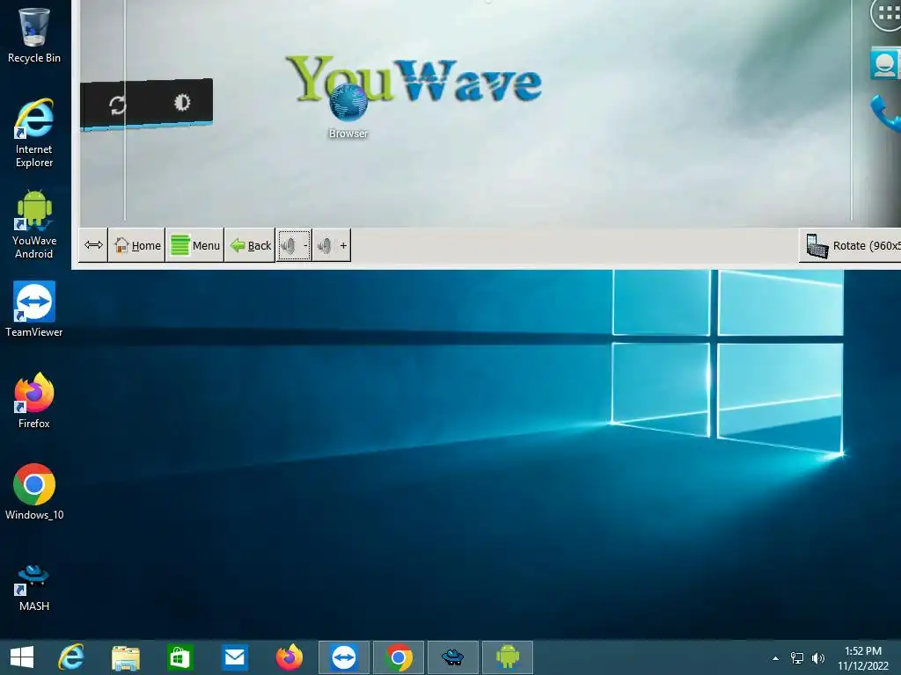This screenshot has width=901, height=675.
Task: Open the Mail app from the taskbar
Action: (234, 657)
